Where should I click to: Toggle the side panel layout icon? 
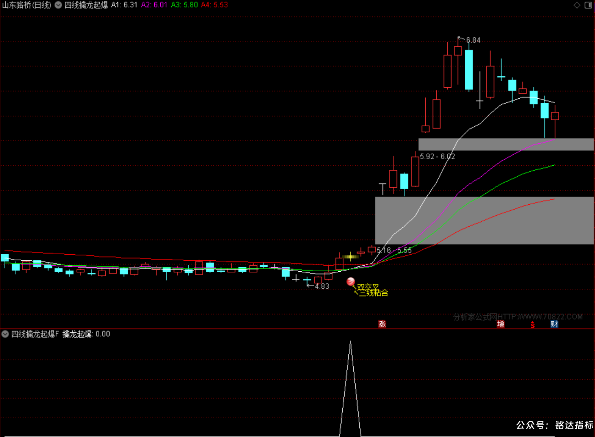(x=588, y=5)
